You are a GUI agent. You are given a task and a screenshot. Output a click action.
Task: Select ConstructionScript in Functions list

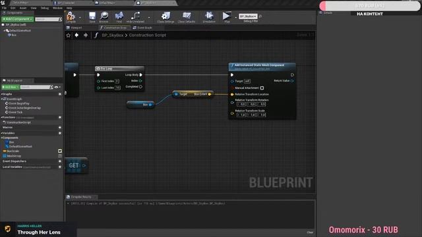coord(19,122)
